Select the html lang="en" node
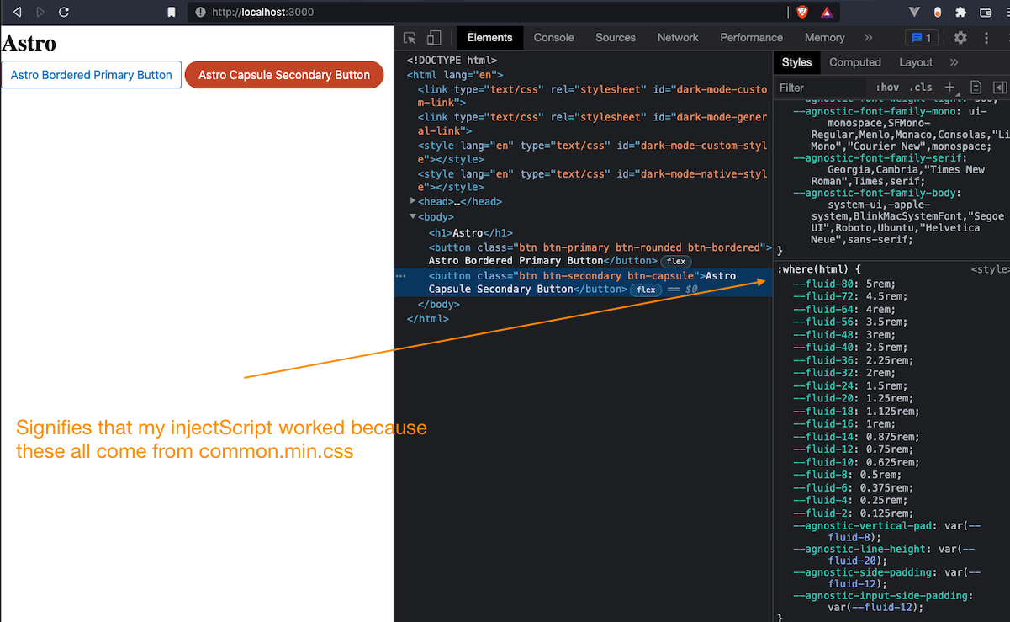 tap(455, 75)
